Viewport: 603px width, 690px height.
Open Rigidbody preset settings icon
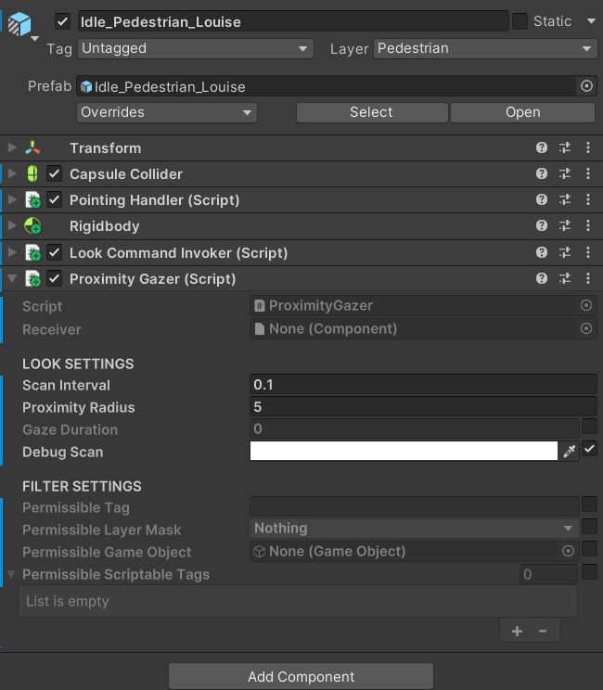(x=565, y=225)
